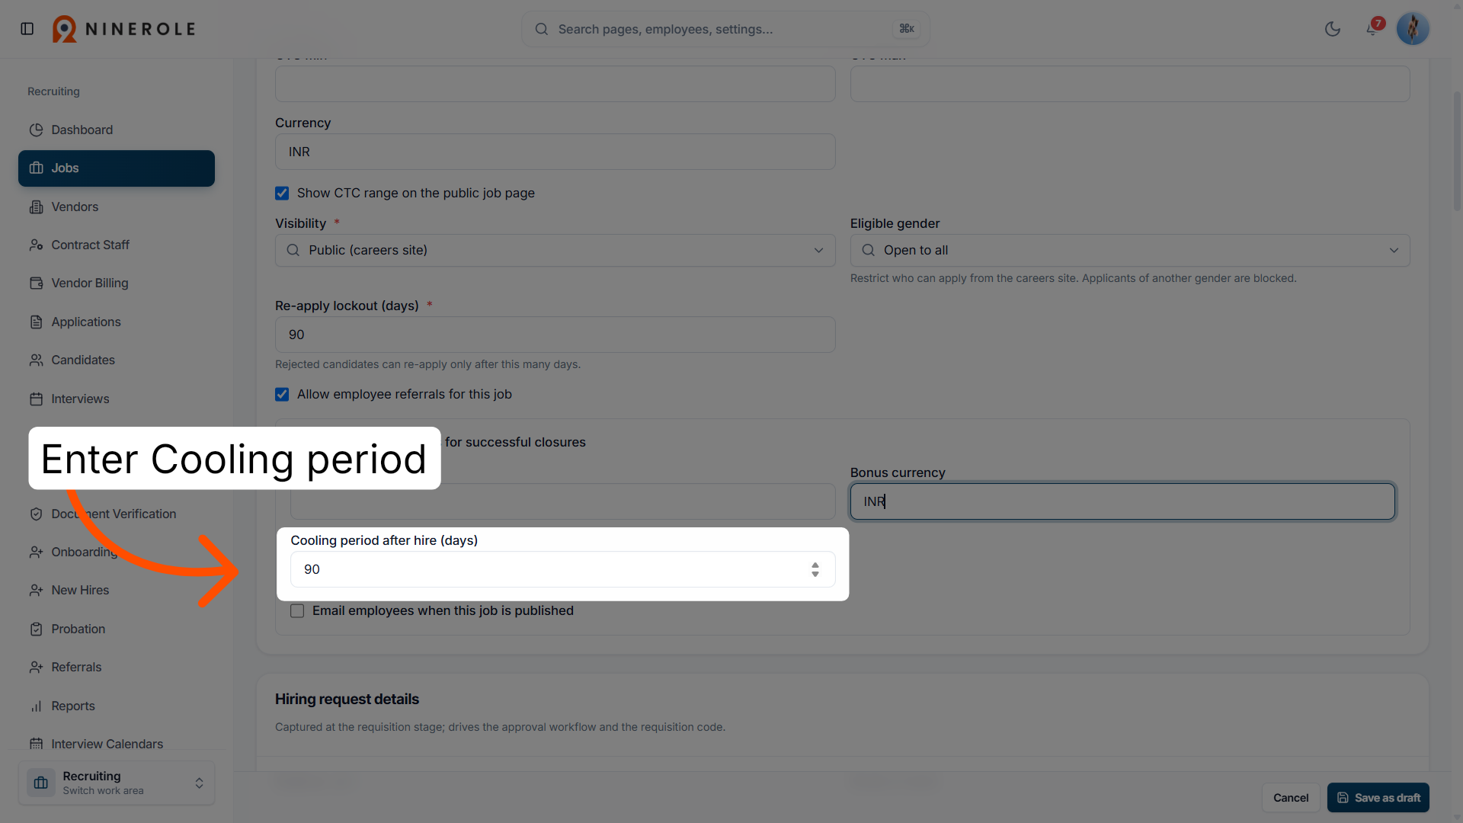Click the Interview Calendars icon
Image resolution: width=1463 pixels, height=823 pixels.
tap(36, 744)
